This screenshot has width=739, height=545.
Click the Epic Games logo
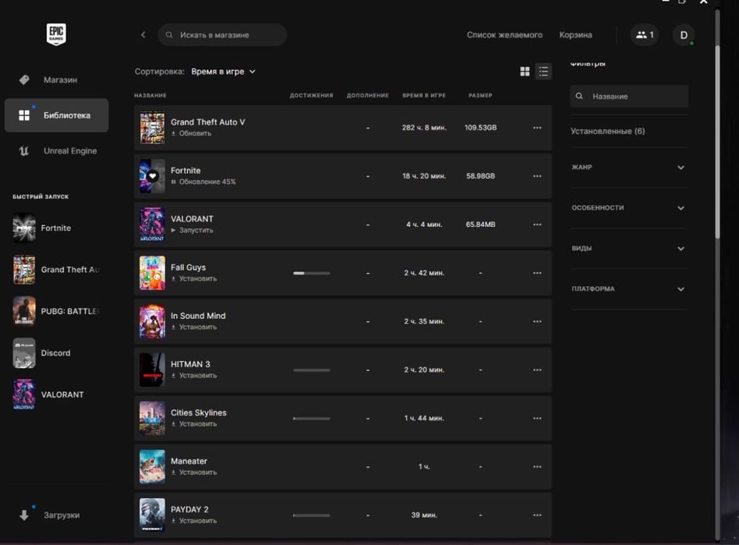(x=56, y=34)
